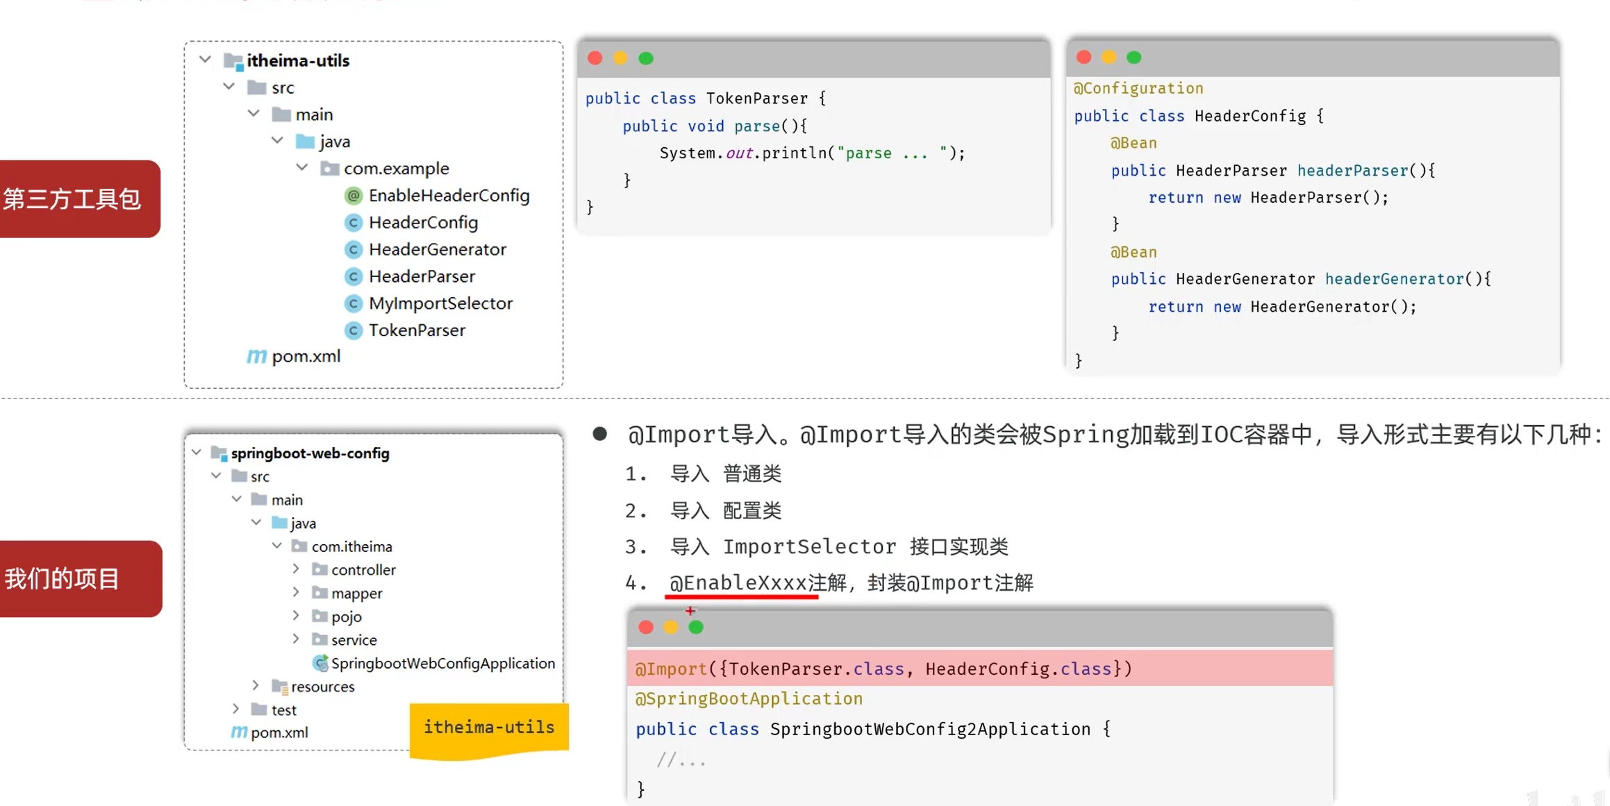Click the red 我们的项目 label
The image size is (1610, 806).
[x=81, y=579]
